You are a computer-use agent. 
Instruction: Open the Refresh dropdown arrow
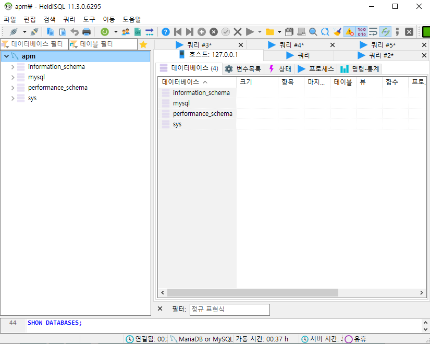click(x=116, y=32)
